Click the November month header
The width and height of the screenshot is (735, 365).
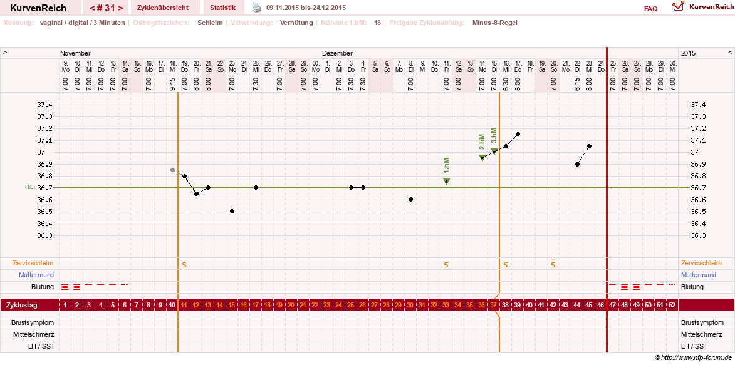coord(75,53)
